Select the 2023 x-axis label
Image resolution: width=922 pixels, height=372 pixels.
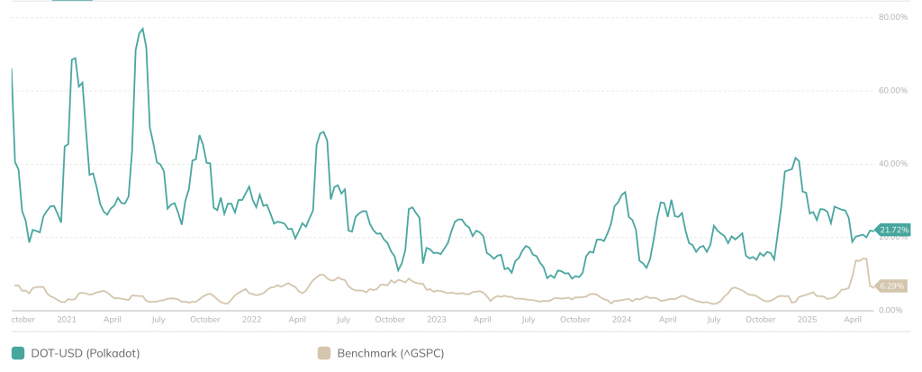437,319
